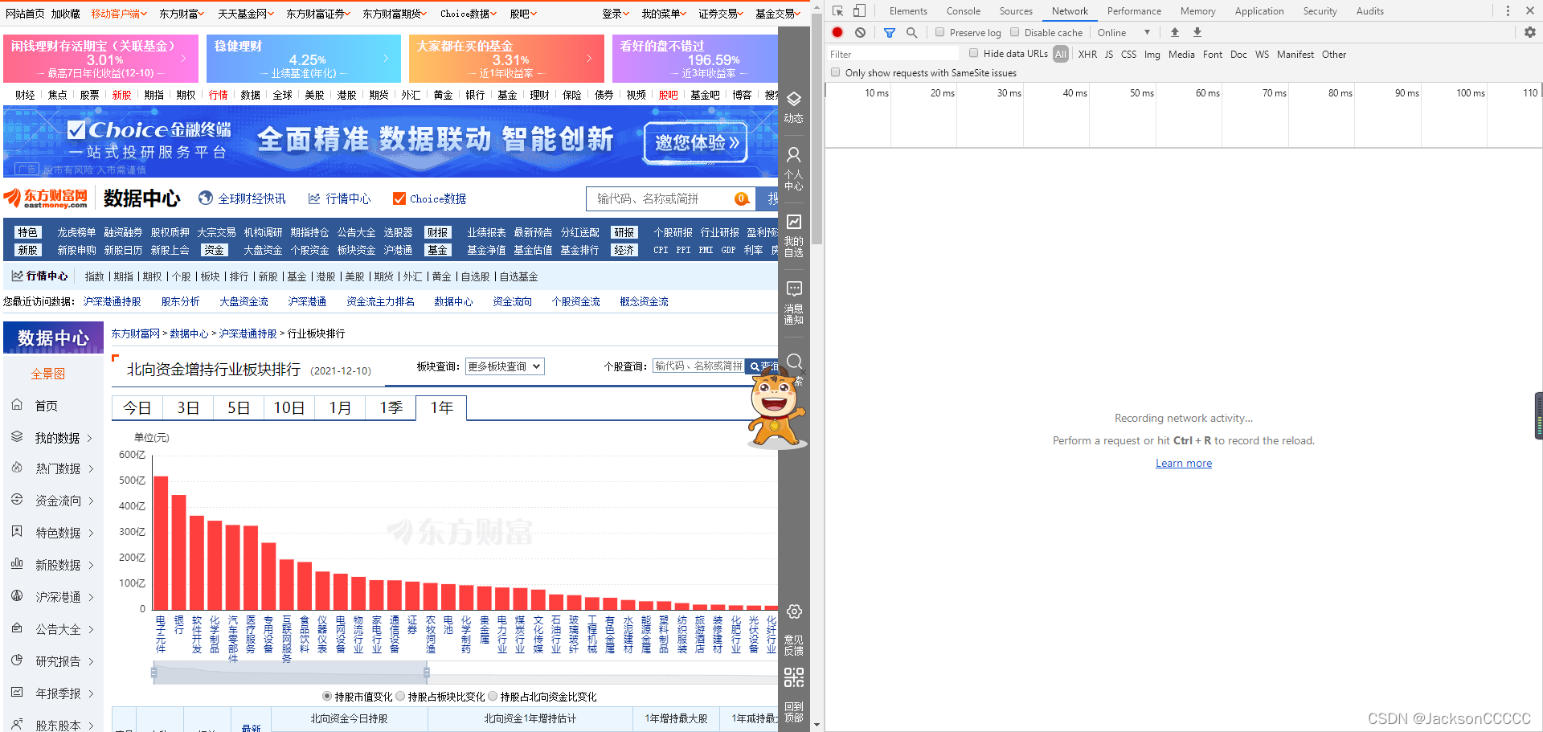Check the Hide data URLs checkbox
This screenshot has height=732, width=1543.
[973, 53]
